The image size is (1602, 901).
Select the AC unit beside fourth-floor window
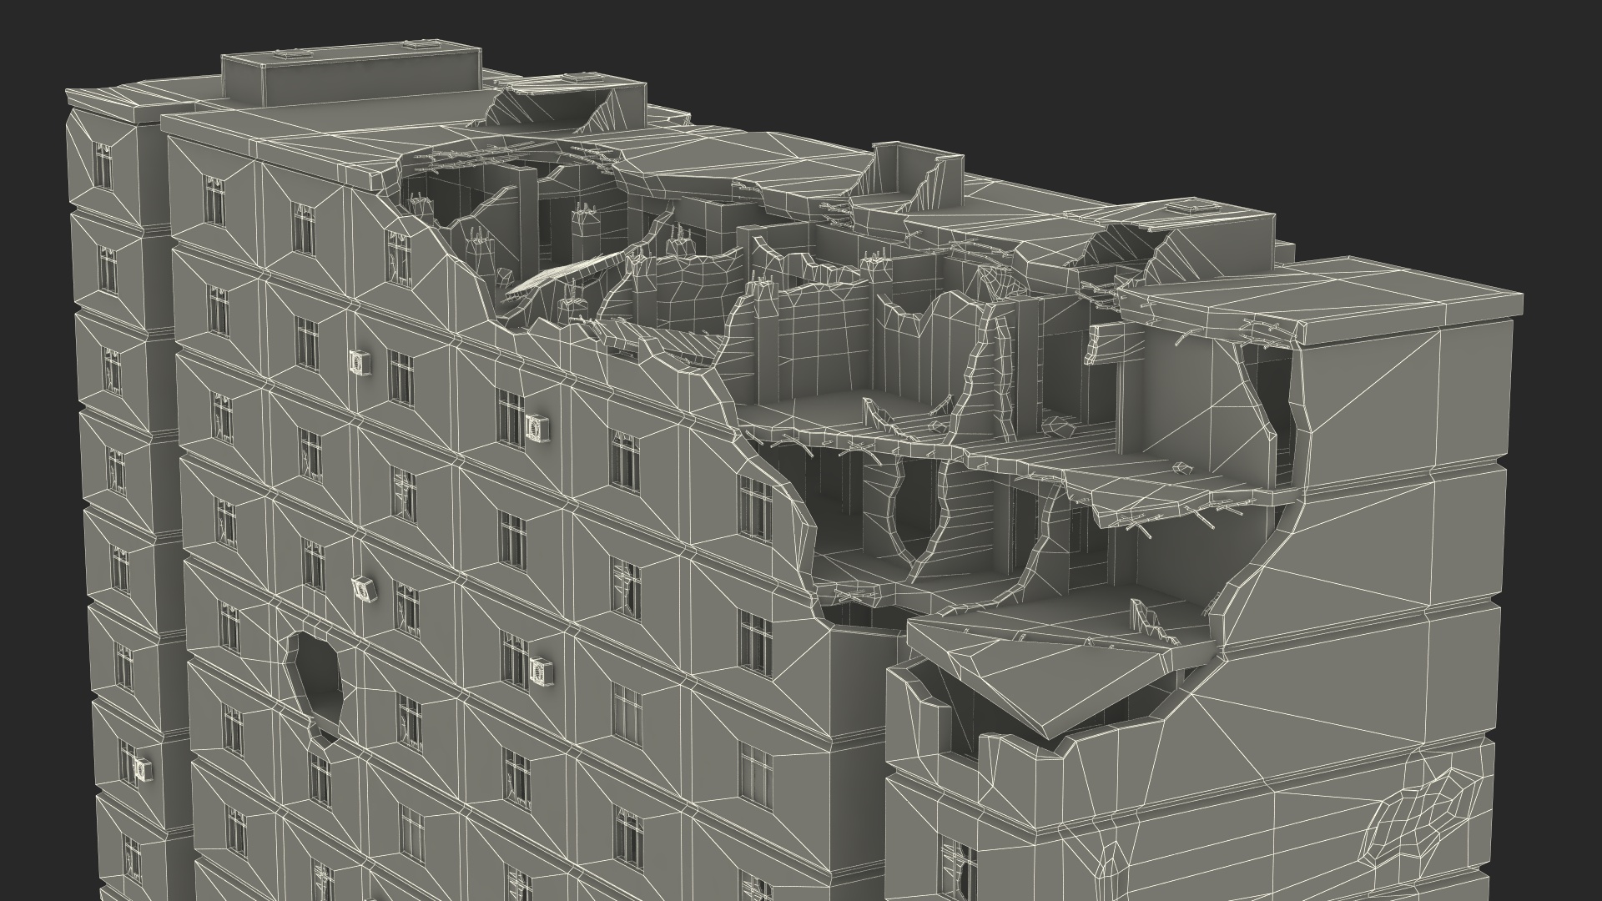(539, 426)
